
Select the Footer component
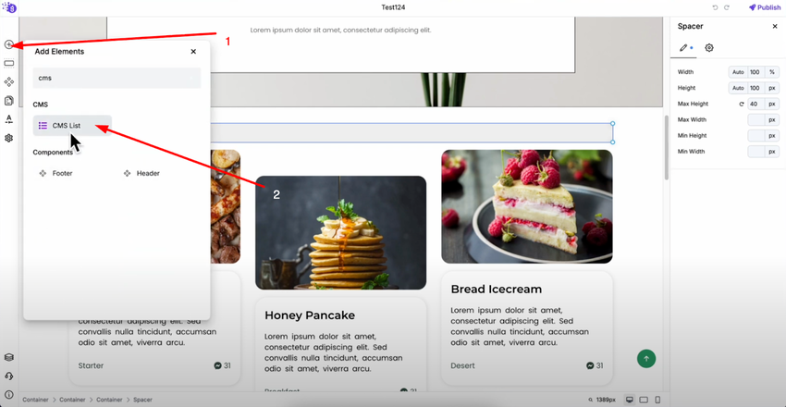[56, 173]
